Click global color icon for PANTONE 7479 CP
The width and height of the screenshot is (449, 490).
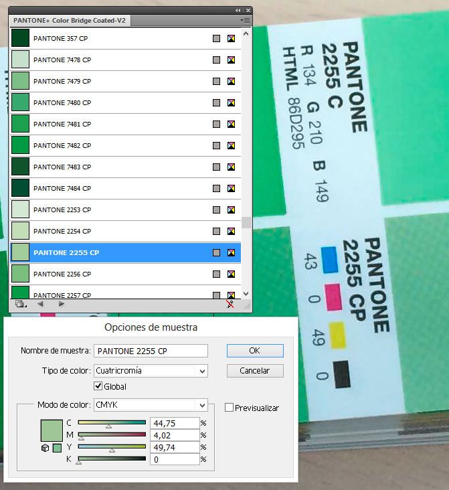216,81
